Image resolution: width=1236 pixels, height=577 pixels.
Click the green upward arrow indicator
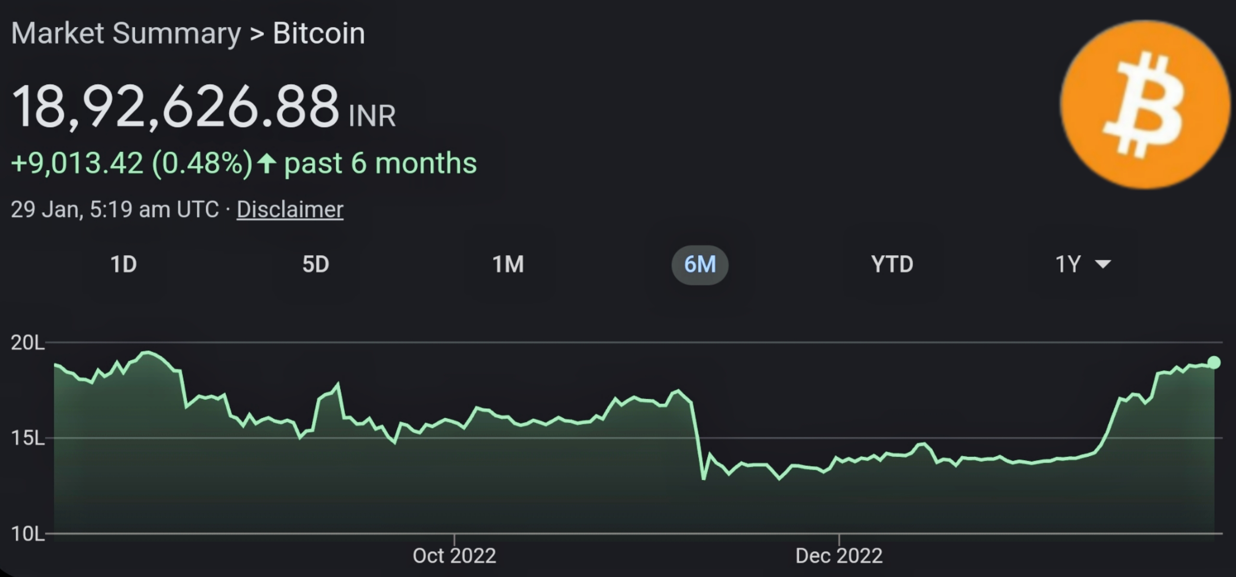click(267, 163)
